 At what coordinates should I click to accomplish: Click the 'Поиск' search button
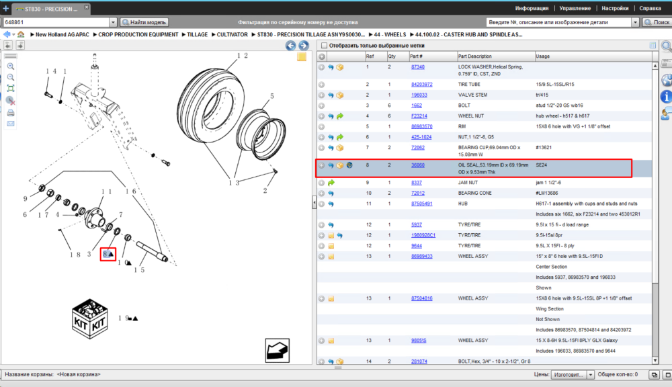tap(657, 22)
